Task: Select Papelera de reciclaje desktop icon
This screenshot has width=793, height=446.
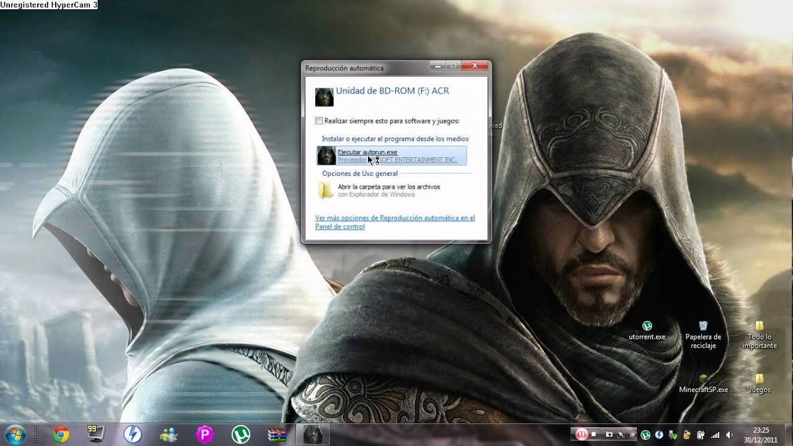Action: pos(703,335)
